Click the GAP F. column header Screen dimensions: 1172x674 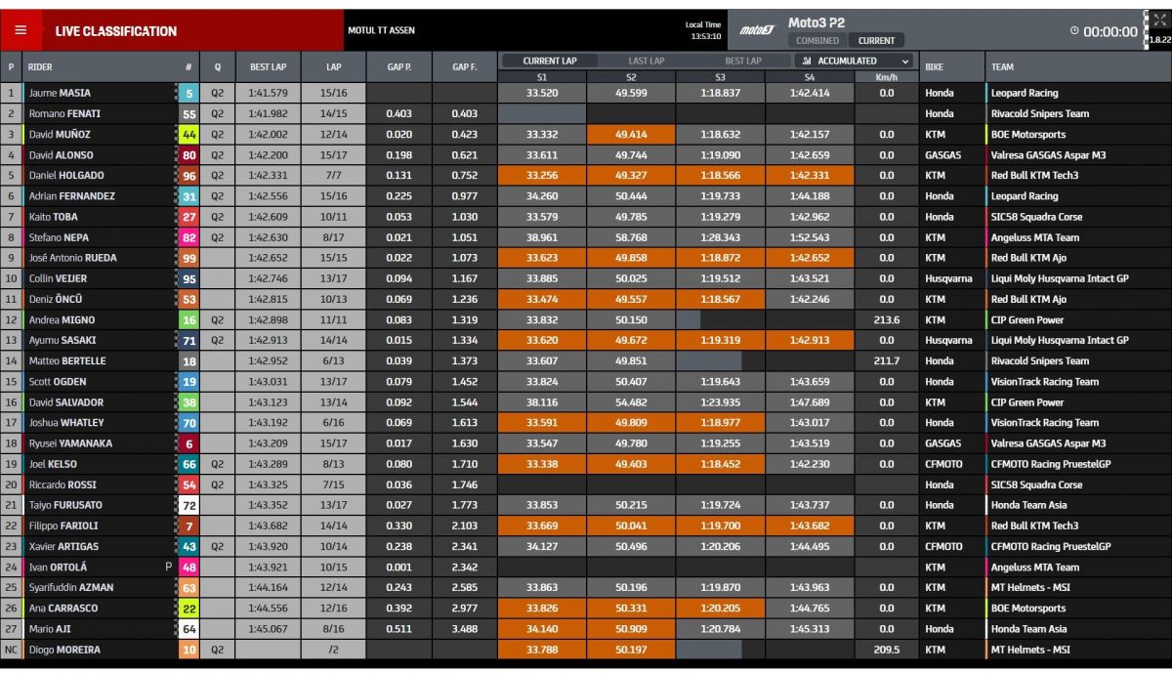click(465, 67)
